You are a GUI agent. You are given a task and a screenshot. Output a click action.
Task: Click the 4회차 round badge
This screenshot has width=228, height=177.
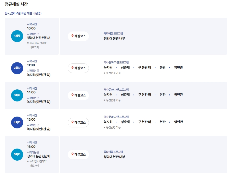point(17,123)
